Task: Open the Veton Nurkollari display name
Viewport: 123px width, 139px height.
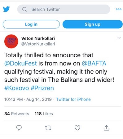Action: tap(38, 38)
